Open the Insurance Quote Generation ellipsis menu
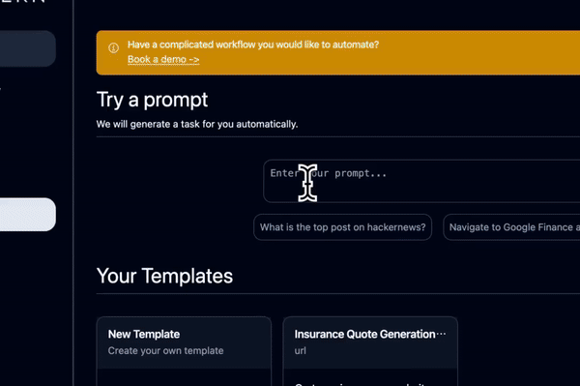This screenshot has width=580, height=386. tap(441, 334)
